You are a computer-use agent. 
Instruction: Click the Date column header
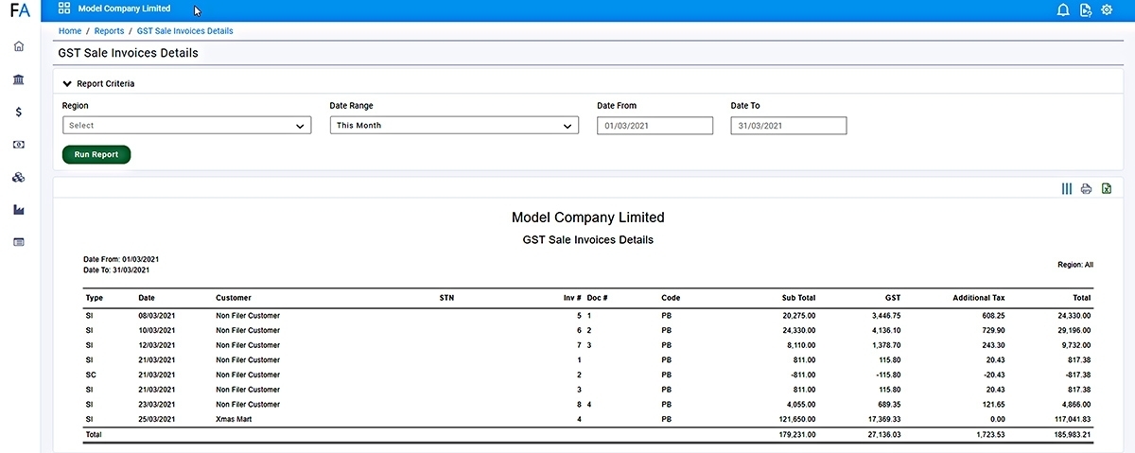point(147,298)
